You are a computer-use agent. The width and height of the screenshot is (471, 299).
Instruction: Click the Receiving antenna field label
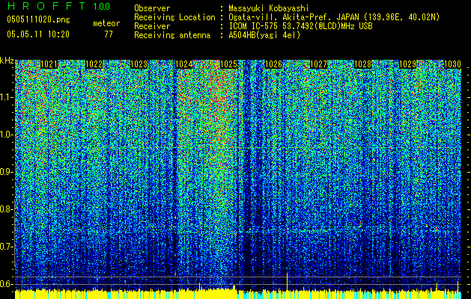[x=172, y=35]
